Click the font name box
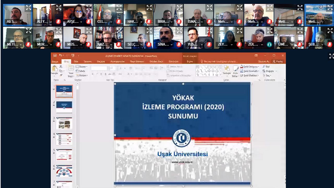 pyautogui.click(x=99, y=68)
